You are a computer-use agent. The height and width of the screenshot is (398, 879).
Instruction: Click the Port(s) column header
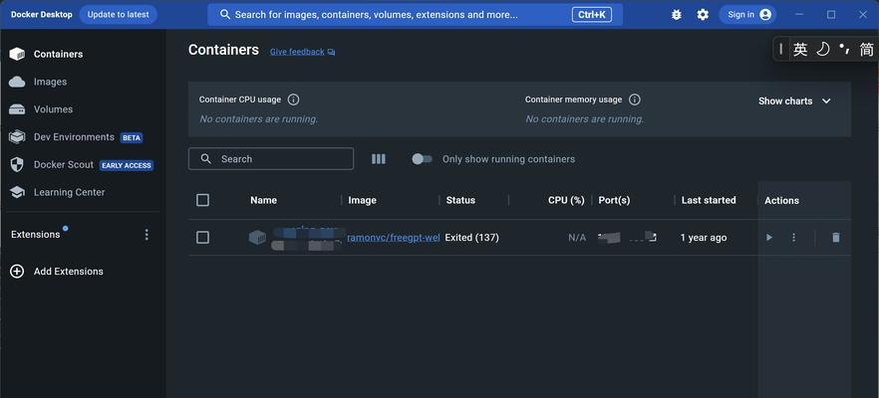614,200
